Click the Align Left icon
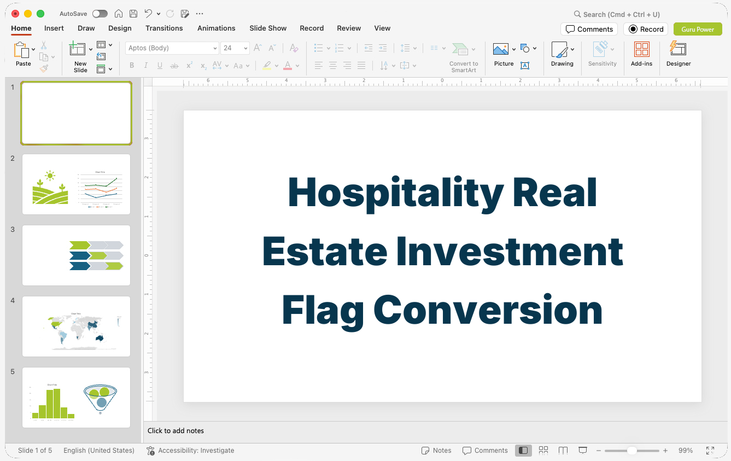This screenshot has width=731, height=461. pyautogui.click(x=319, y=66)
